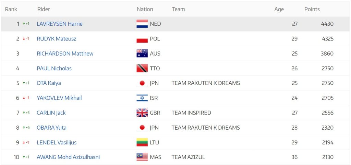Select OTA Kaiya rider link

pyautogui.click(x=49, y=83)
